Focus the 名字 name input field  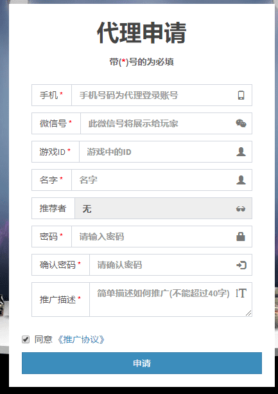(162, 180)
